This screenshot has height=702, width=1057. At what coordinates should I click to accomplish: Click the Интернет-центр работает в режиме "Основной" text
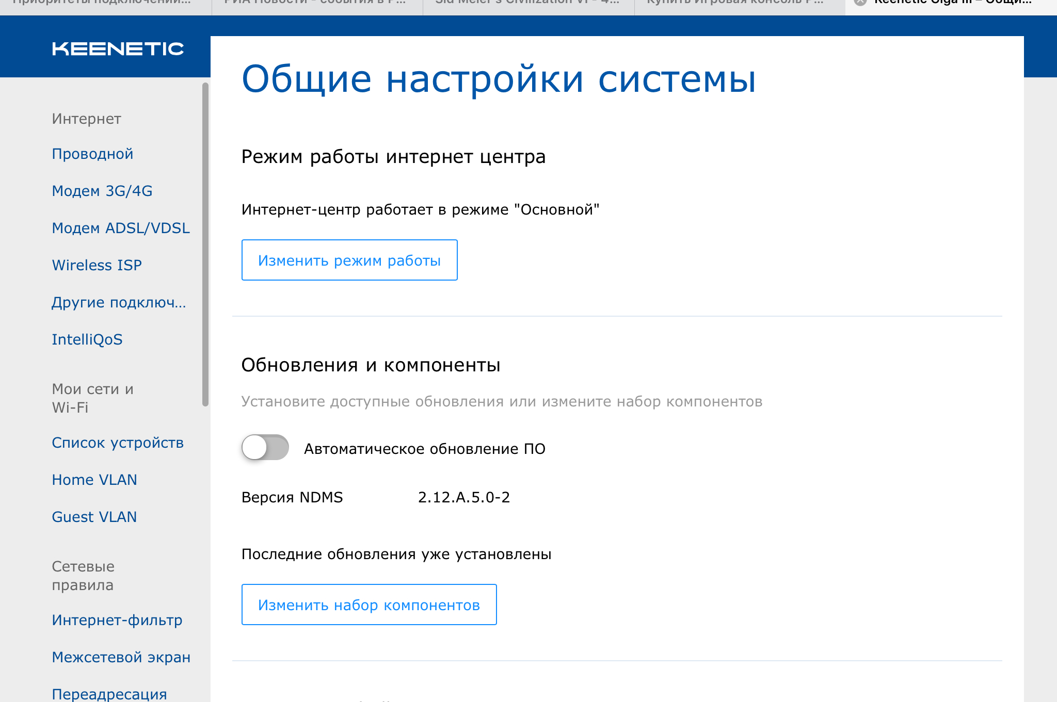click(x=420, y=209)
